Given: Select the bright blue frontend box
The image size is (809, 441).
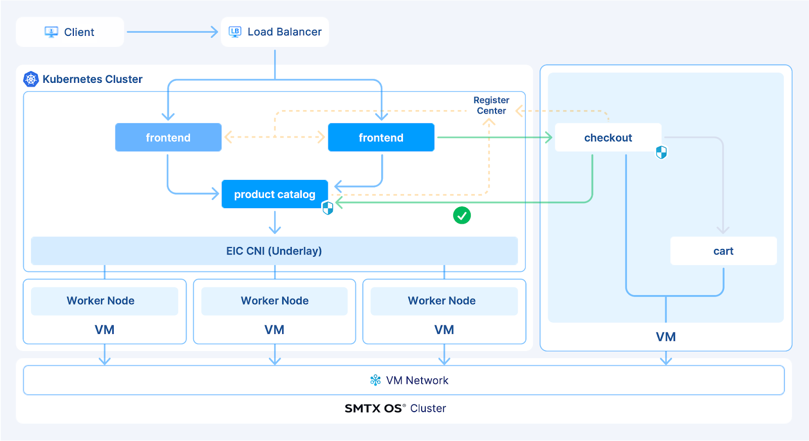Looking at the screenshot, I should (x=381, y=137).
